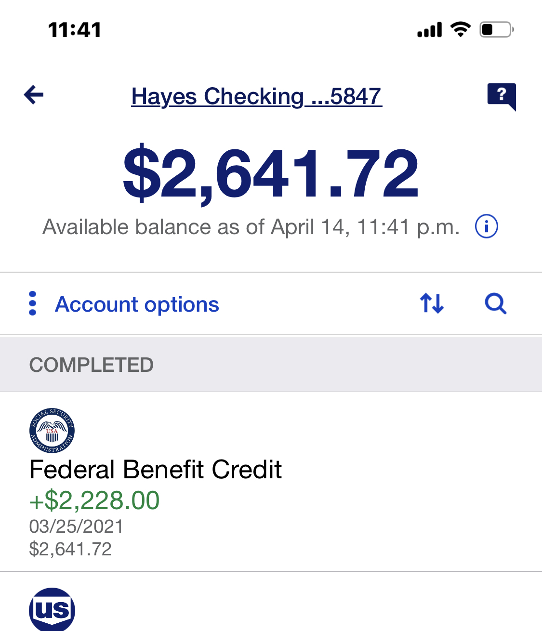Select the Account options label

pyautogui.click(x=137, y=304)
